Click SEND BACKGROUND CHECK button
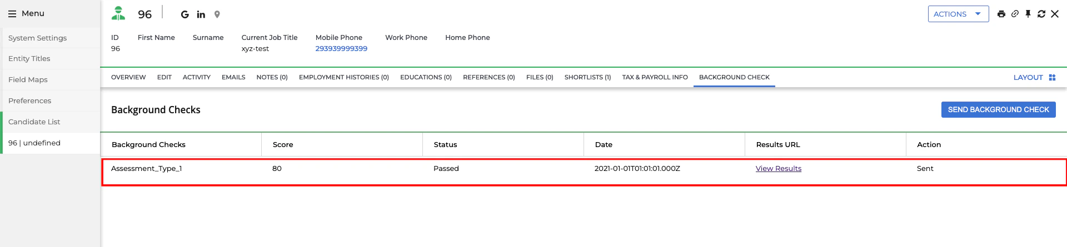 [999, 109]
